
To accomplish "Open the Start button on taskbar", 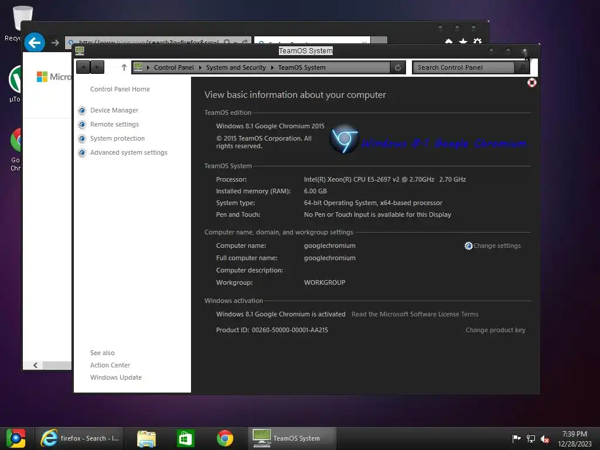I will click(16, 438).
